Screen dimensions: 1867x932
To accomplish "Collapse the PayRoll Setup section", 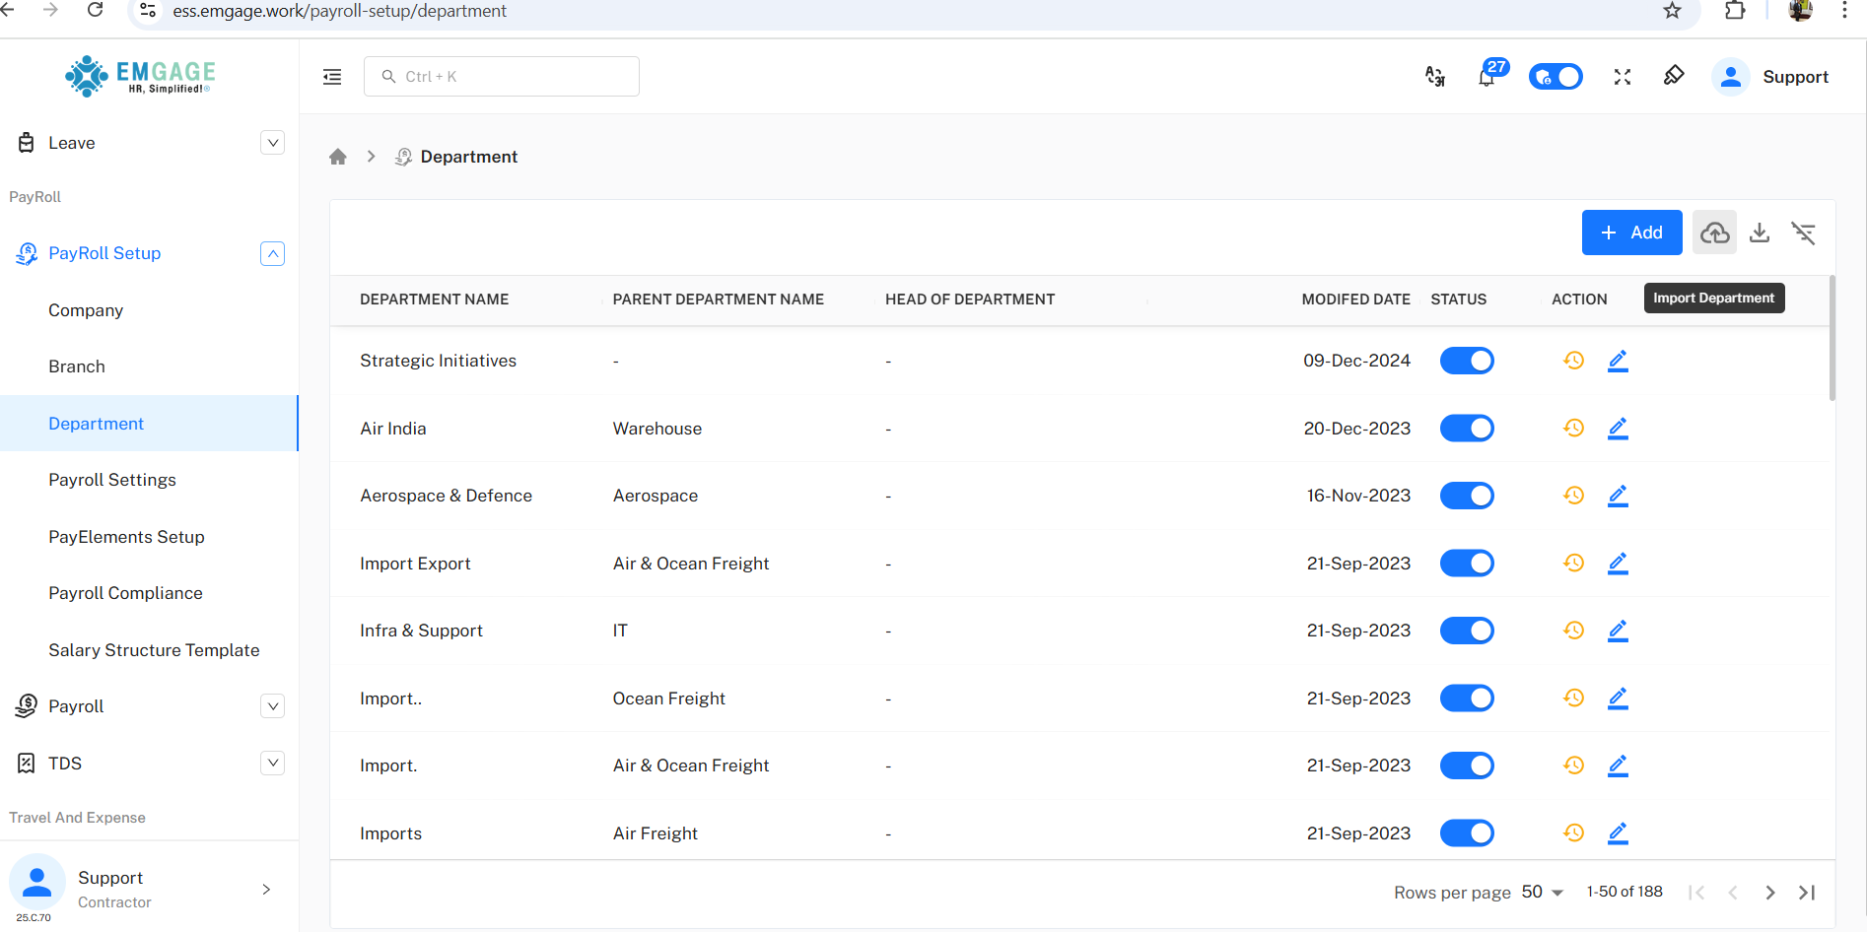I will tap(272, 253).
